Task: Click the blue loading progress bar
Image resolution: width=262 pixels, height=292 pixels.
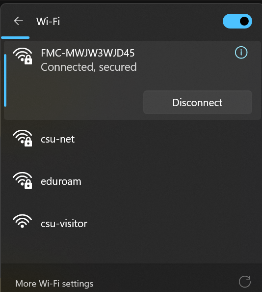Action: (15, 38)
